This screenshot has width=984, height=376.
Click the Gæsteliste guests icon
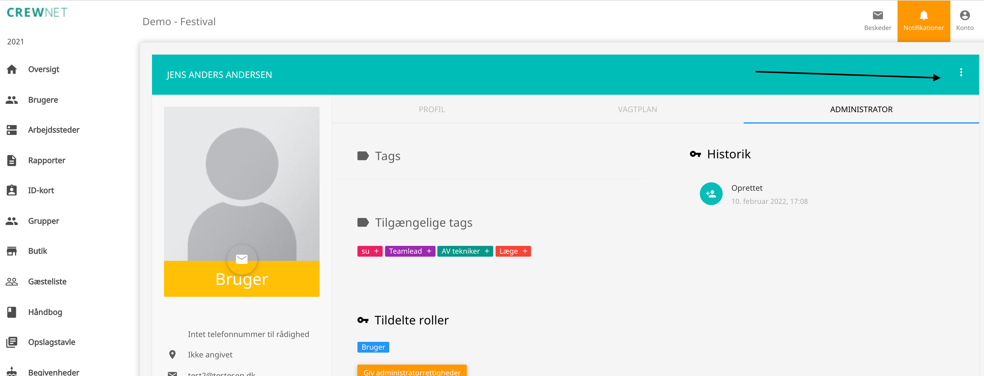(12, 282)
